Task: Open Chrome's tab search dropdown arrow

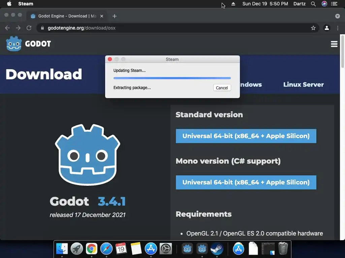Action: point(337,16)
